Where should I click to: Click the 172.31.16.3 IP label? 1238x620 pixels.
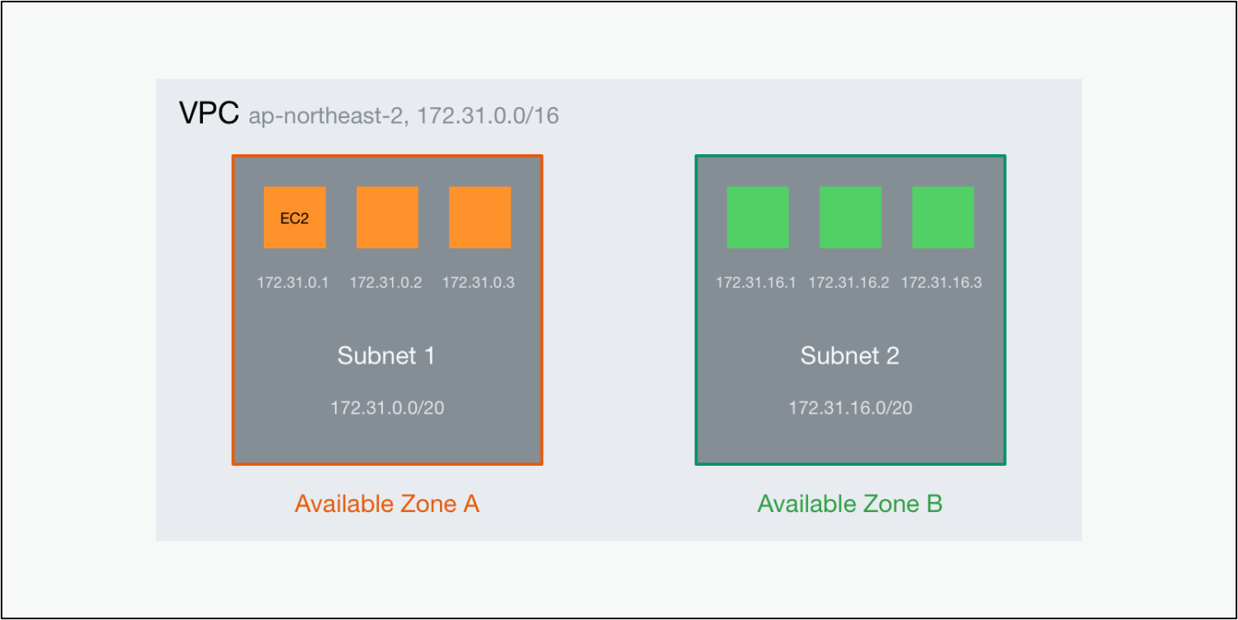[x=942, y=283]
